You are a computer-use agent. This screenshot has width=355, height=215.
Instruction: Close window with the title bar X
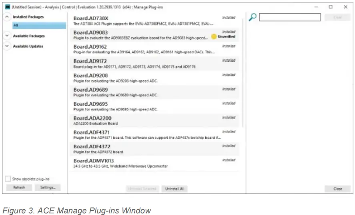pos(345,7)
